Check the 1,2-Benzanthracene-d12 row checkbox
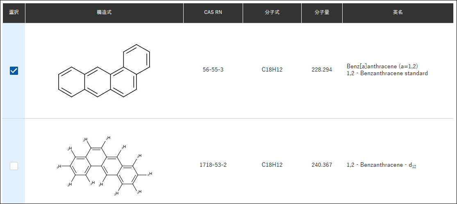The height and width of the screenshot is (204, 457). [x=14, y=166]
